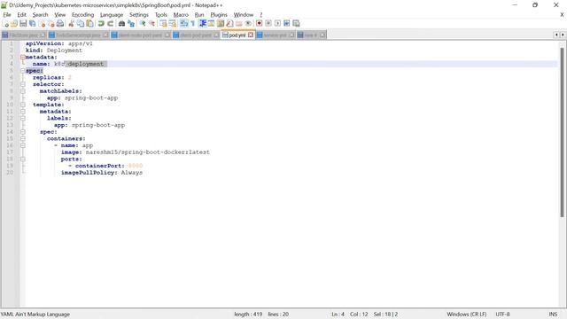Click the kind: Deployment line
The height and width of the screenshot is (319, 567).
[54, 51]
